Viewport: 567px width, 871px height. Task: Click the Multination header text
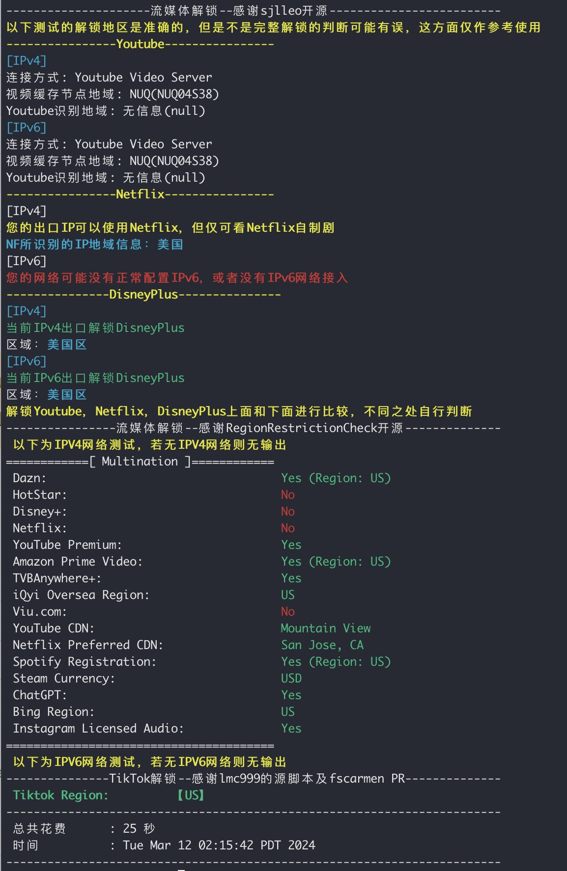(140, 462)
